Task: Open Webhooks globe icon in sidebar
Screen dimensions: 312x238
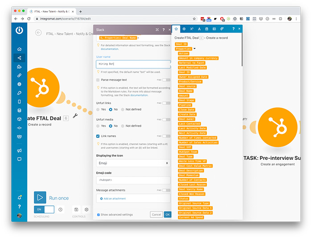Action: pos(19,84)
